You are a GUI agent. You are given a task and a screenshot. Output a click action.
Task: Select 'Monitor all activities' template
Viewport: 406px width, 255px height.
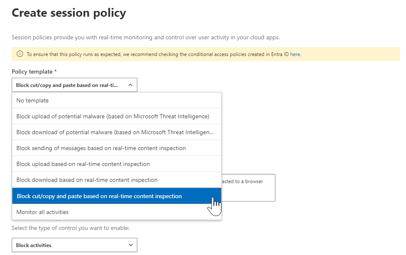tap(117, 212)
